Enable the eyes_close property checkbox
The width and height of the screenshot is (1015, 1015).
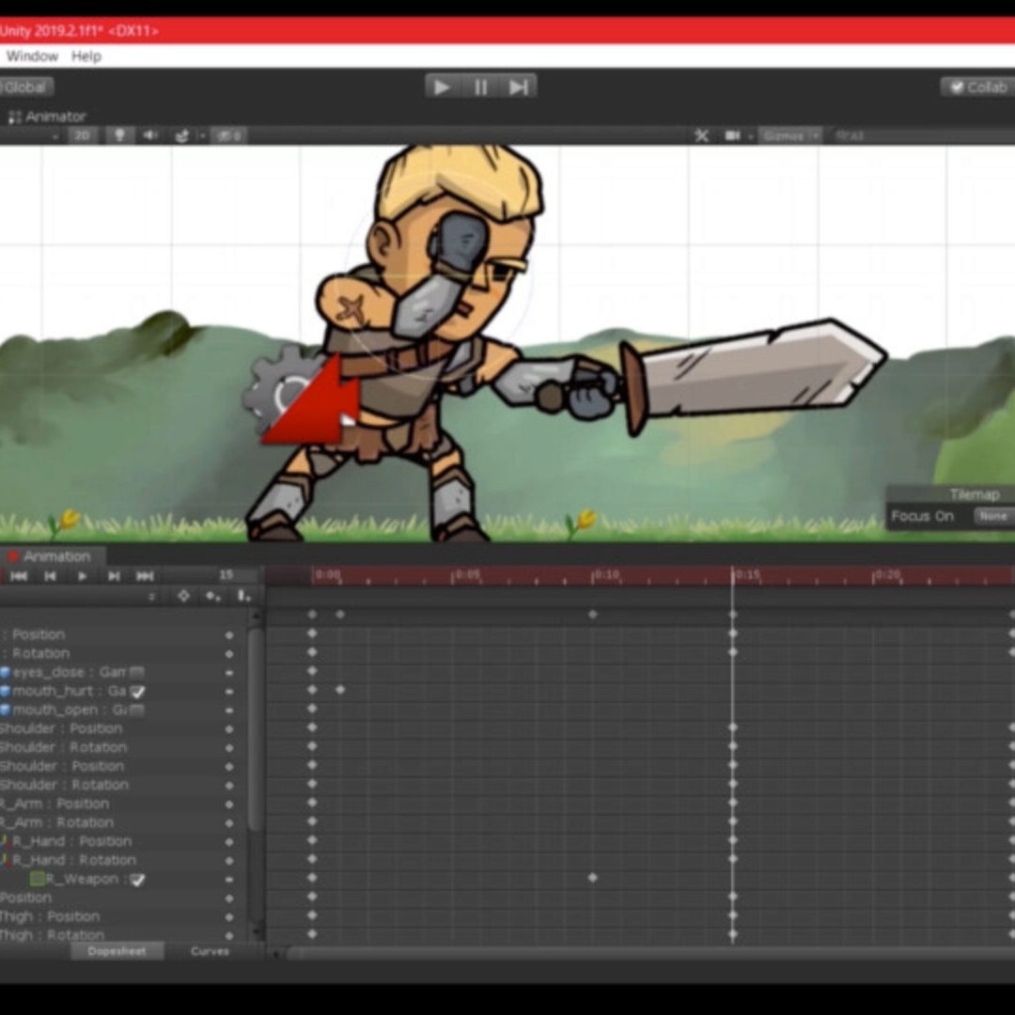coord(137,673)
